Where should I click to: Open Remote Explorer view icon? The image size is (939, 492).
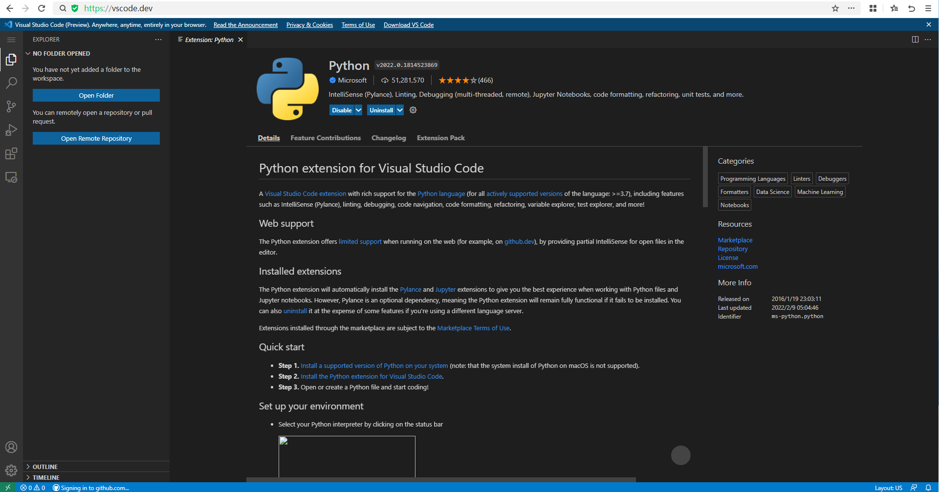(11, 177)
